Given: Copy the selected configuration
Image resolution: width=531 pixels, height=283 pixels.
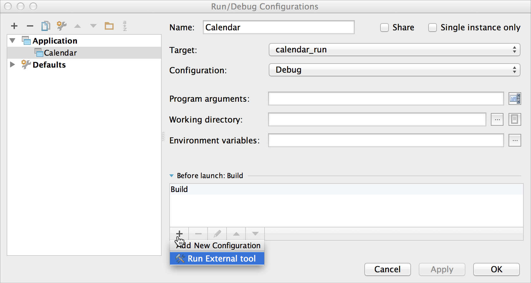Looking at the screenshot, I should click(x=46, y=26).
